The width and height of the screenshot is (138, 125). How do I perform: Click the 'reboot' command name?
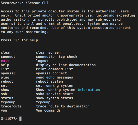tap(7, 82)
